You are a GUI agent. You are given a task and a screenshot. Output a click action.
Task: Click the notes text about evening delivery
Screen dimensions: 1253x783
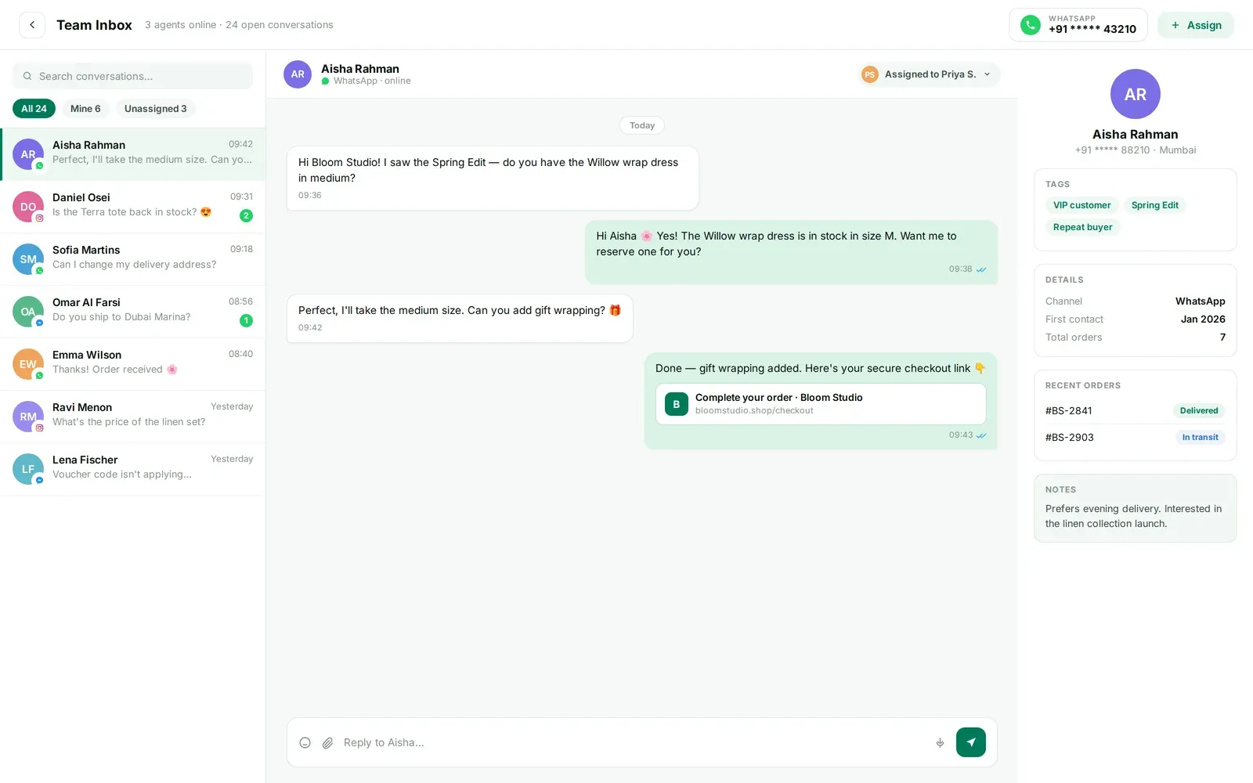point(1133,516)
